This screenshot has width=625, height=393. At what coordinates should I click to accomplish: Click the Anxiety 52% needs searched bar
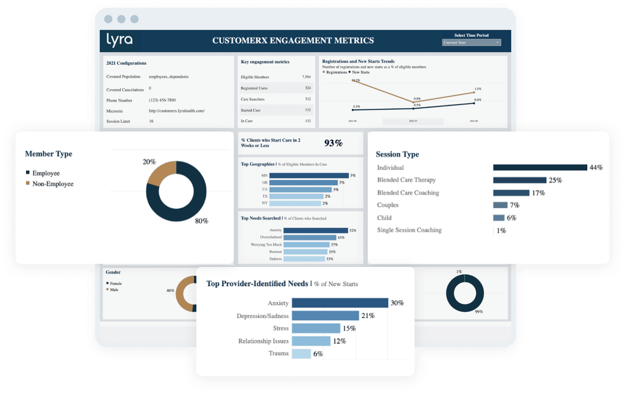pos(316,230)
